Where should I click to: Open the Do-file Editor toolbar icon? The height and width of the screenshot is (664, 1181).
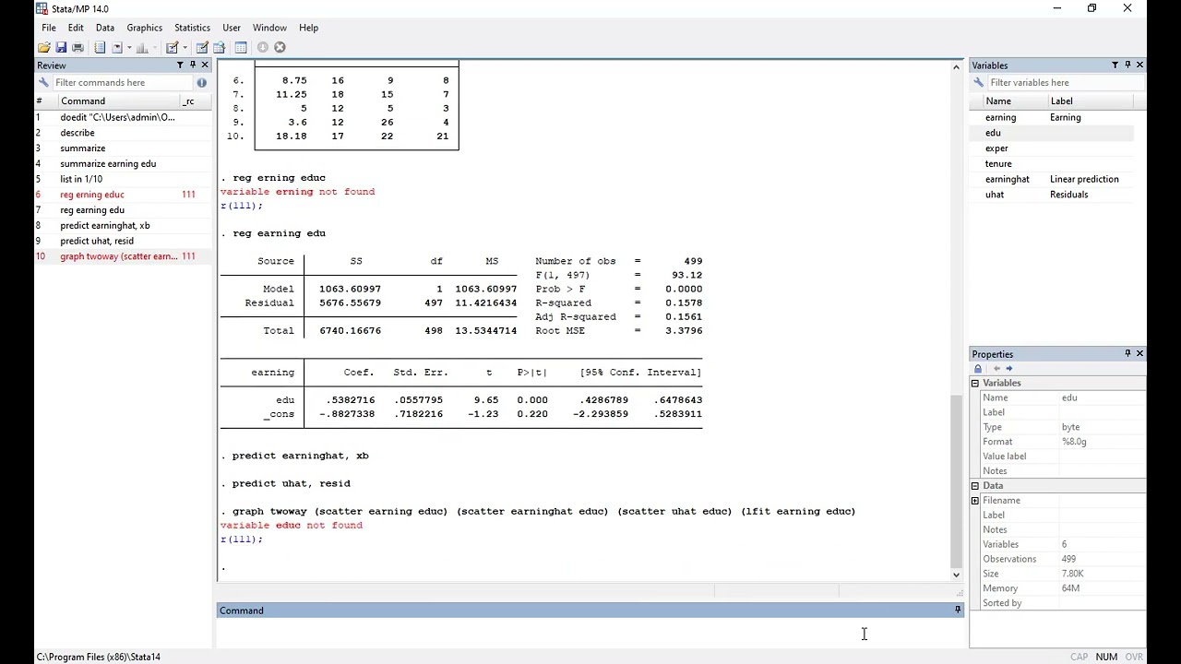[x=172, y=47]
